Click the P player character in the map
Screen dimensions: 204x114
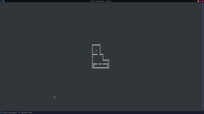(x=94, y=66)
